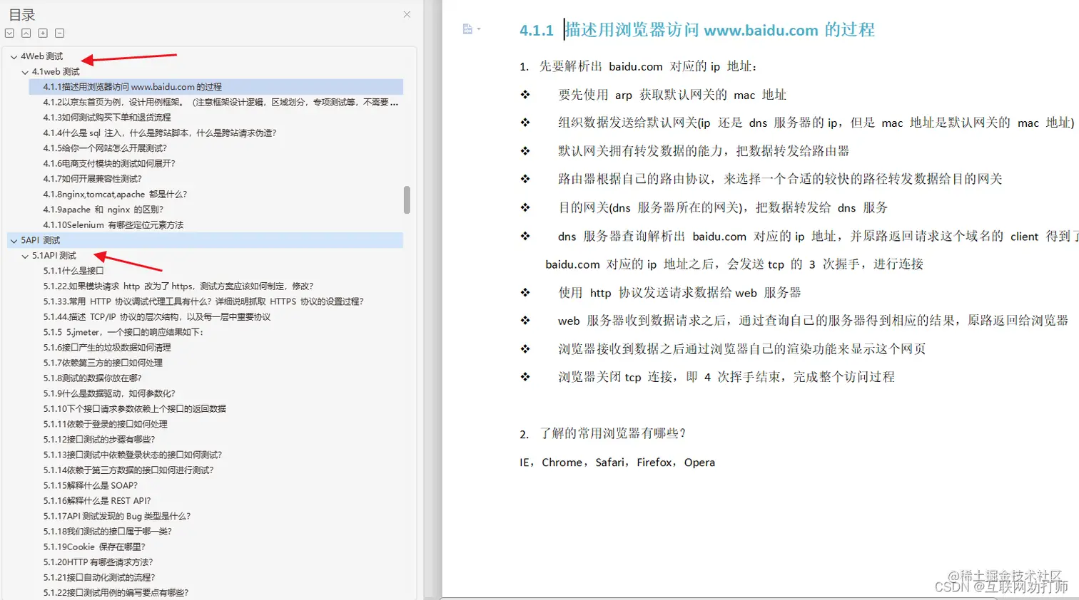Screen dimensions: 1079x600
Task: Go to 5.1.15解释什么是 SOAP?
Action: pyautogui.click(x=91, y=485)
